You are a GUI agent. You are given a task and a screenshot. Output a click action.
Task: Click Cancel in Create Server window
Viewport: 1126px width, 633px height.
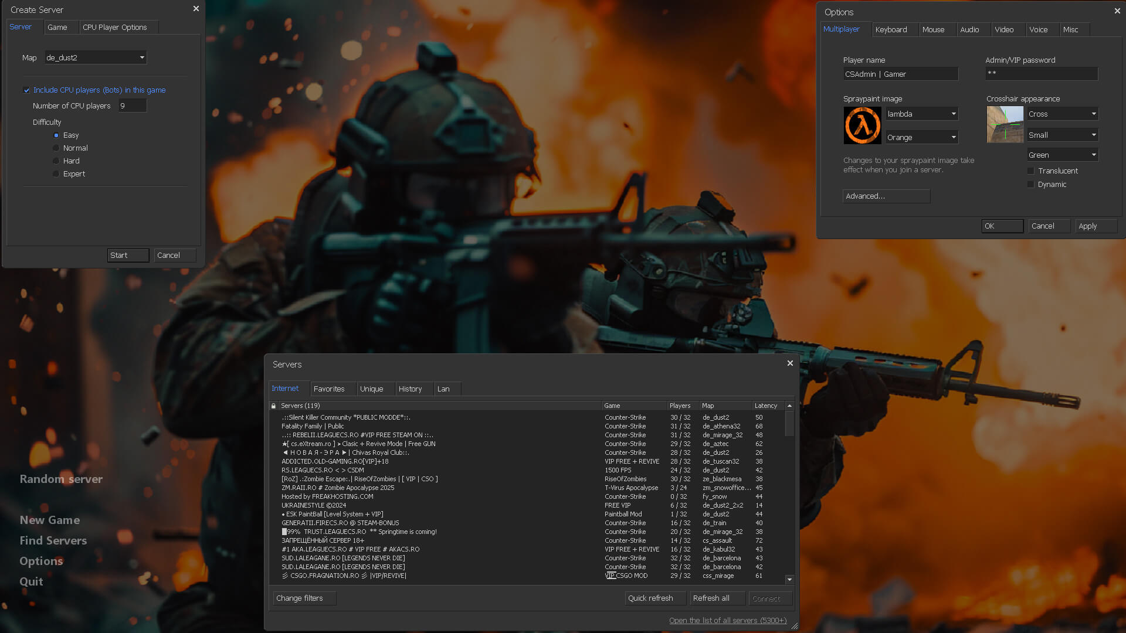click(175, 256)
